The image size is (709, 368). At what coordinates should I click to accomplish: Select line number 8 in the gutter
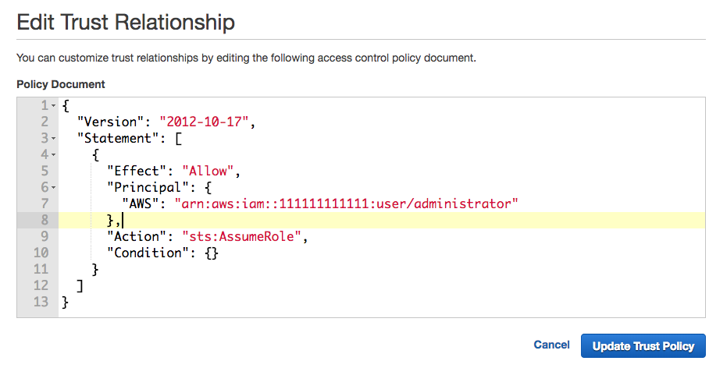tap(45, 220)
